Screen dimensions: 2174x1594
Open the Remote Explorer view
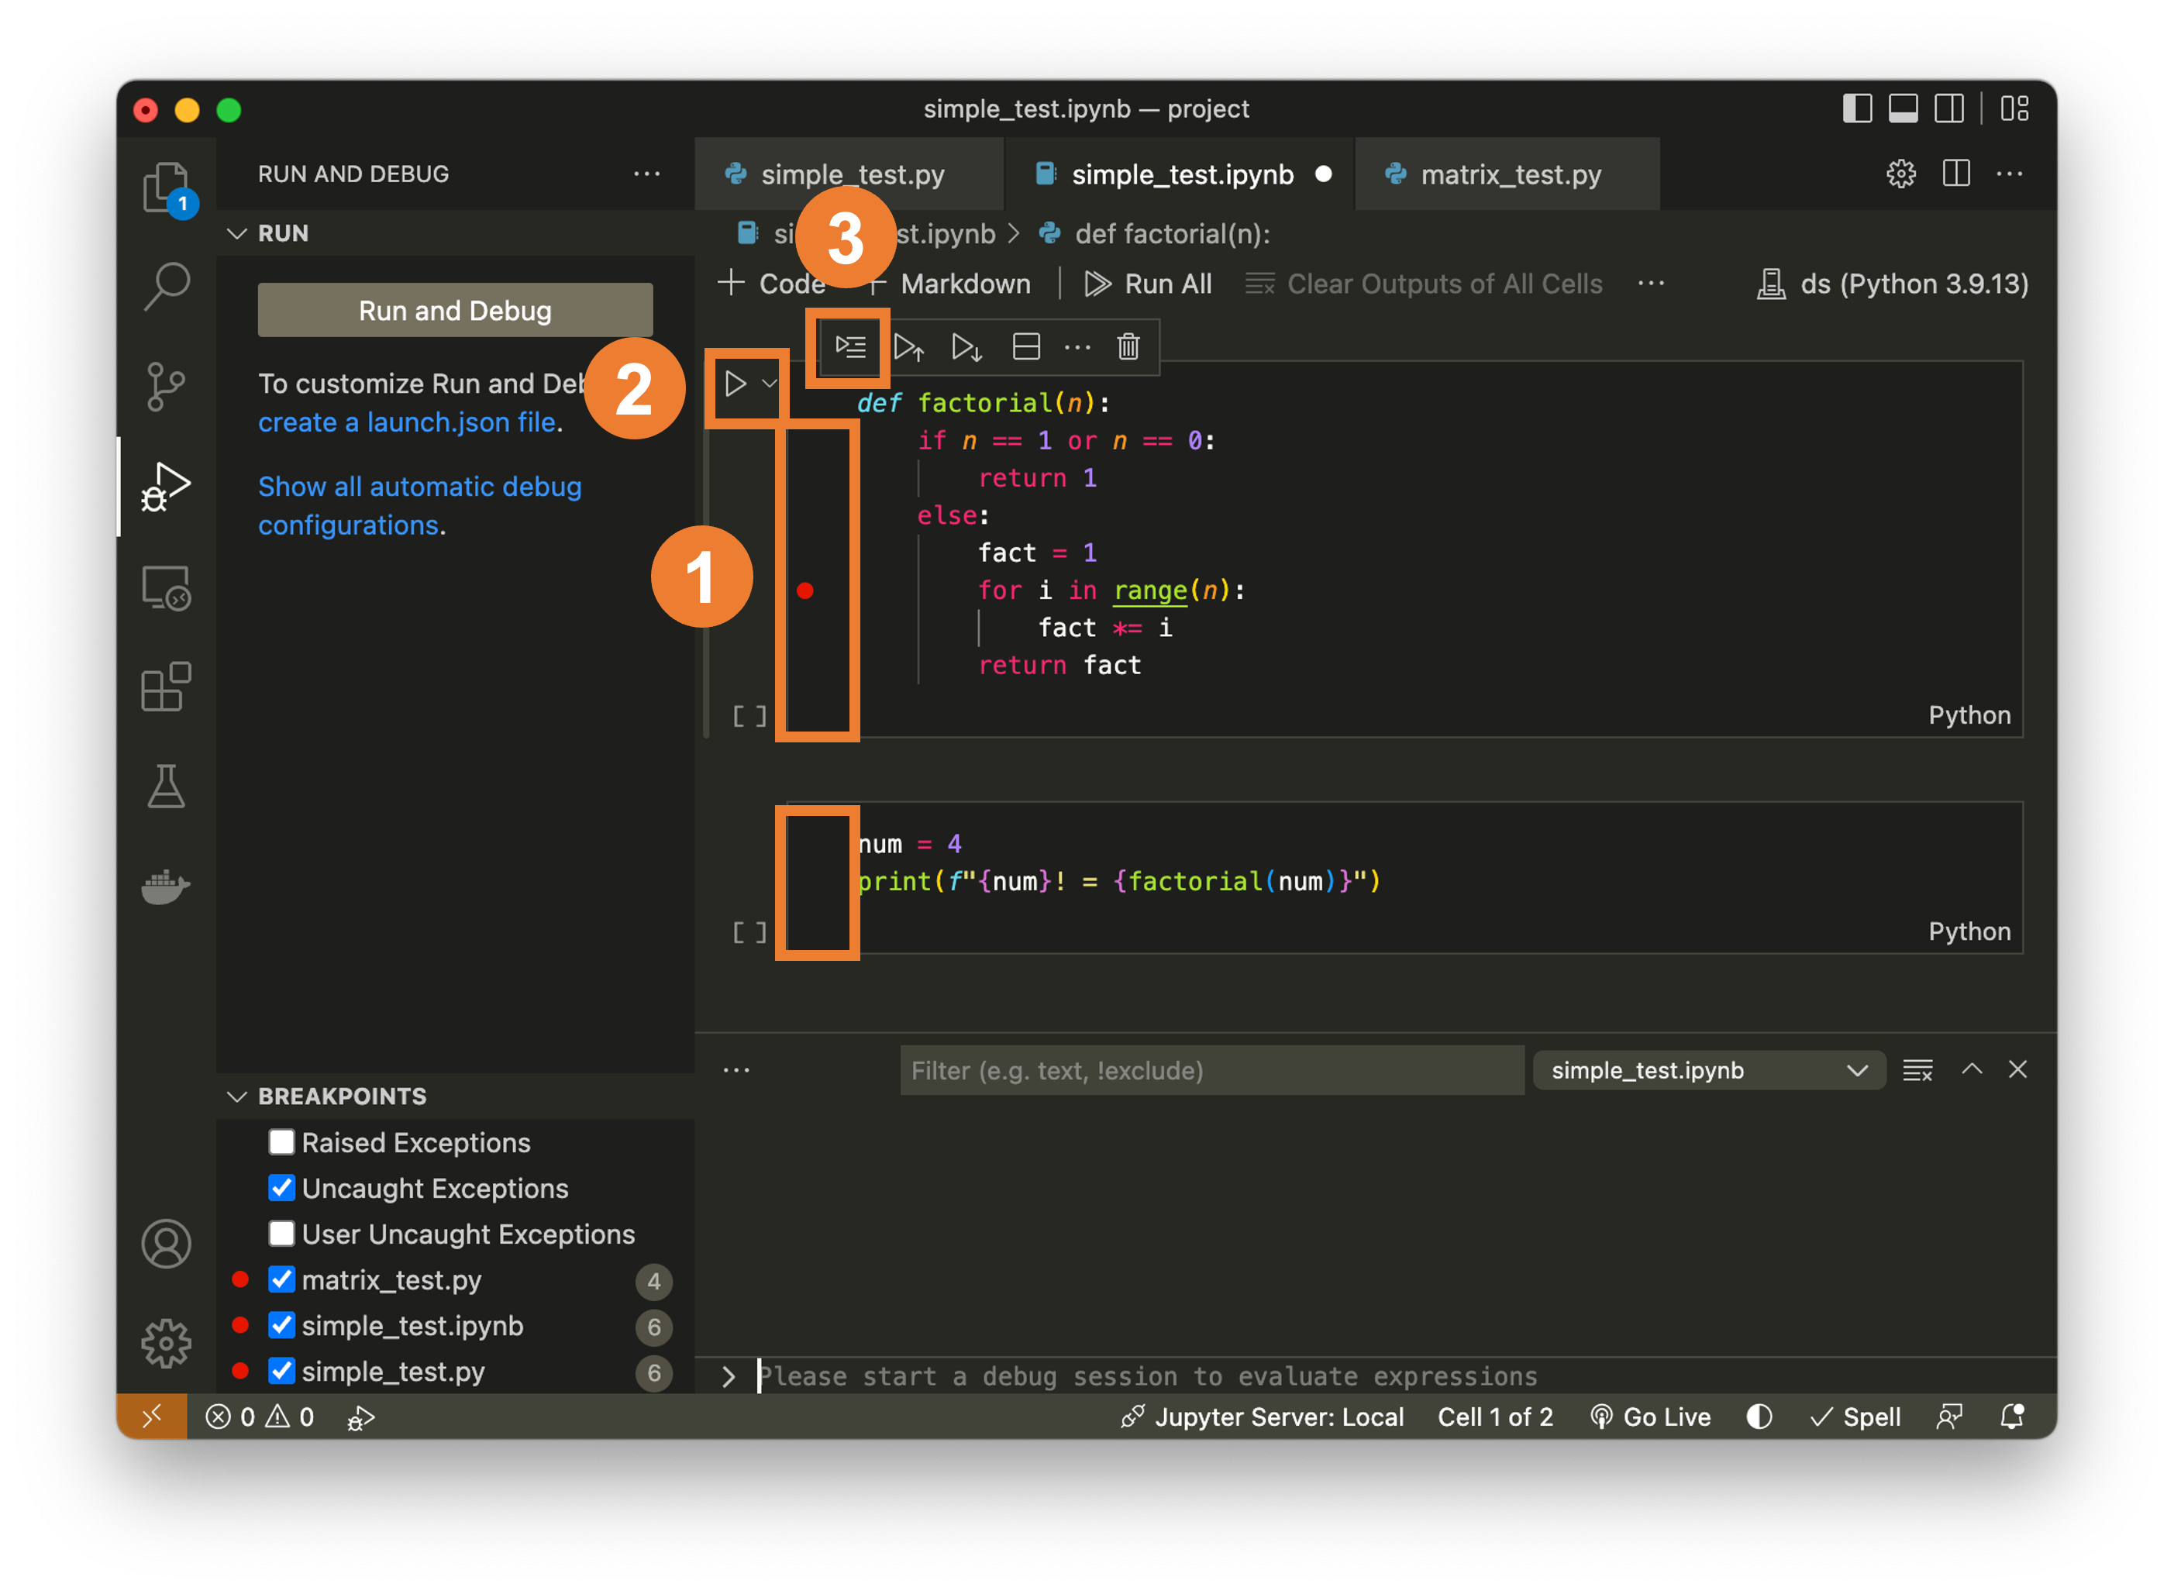pos(166,587)
